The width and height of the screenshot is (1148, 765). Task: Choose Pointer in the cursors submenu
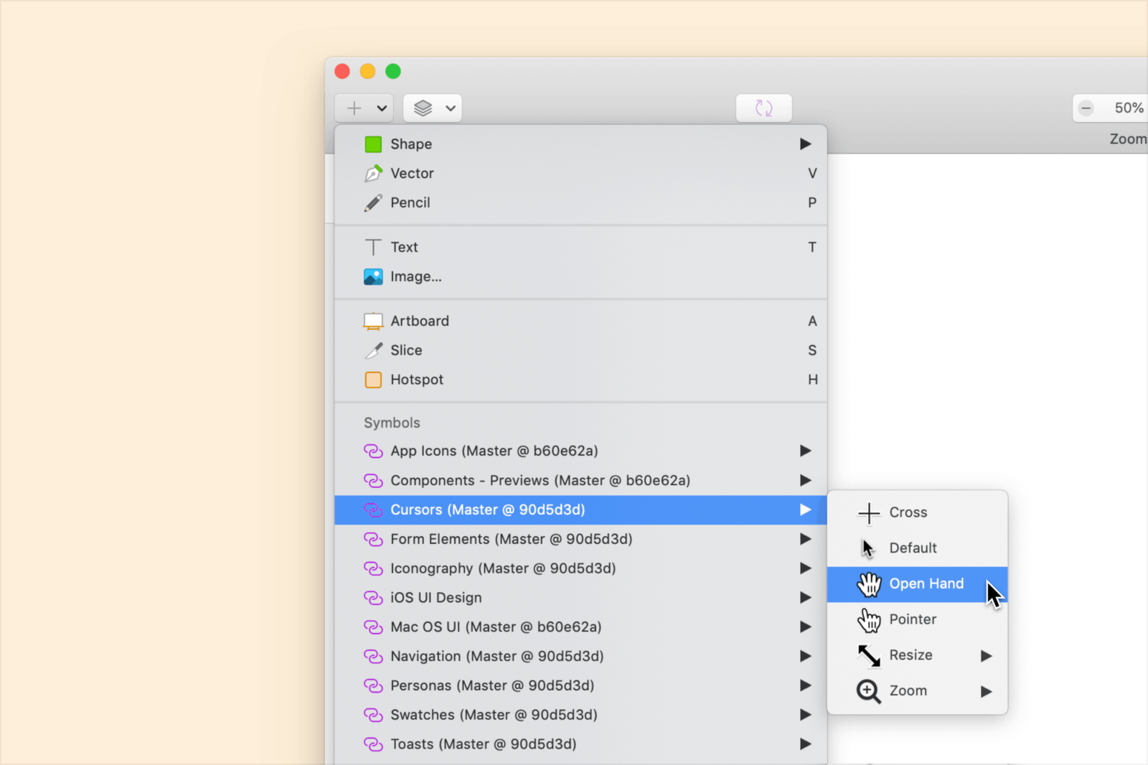coord(918,619)
